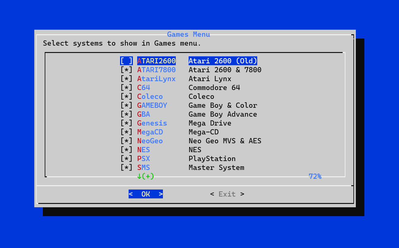This screenshot has height=248, width=399.
Task: Select the GAMEBOY tag text
Action: [x=152, y=105]
